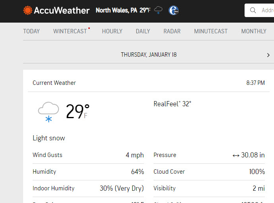Select the Monthly tab

[x=254, y=31]
